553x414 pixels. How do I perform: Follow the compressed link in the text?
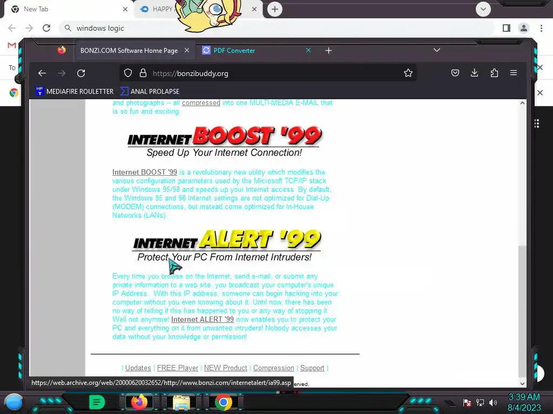(201, 103)
